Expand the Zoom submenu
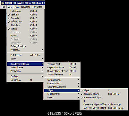Viewport: 129px width, 116px height. (x=25, y=58)
